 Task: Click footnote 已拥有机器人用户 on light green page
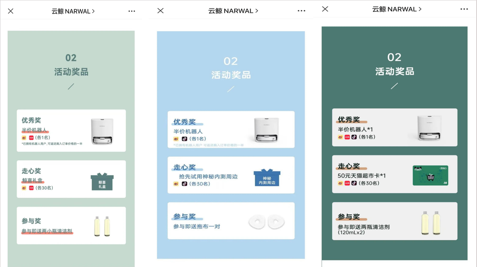point(52,144)
